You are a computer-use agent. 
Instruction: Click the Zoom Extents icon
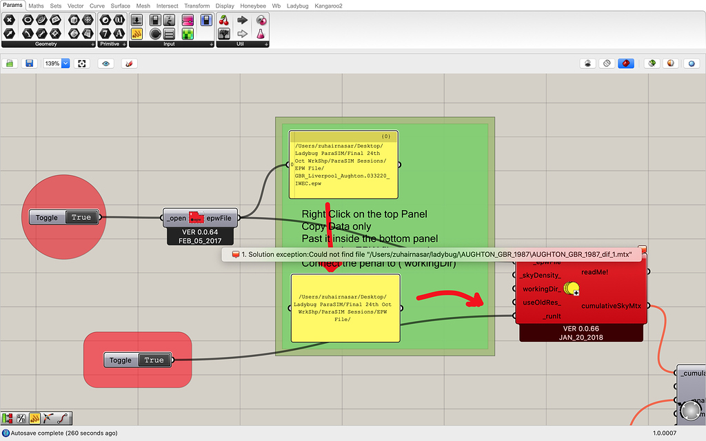click(82, 63)
